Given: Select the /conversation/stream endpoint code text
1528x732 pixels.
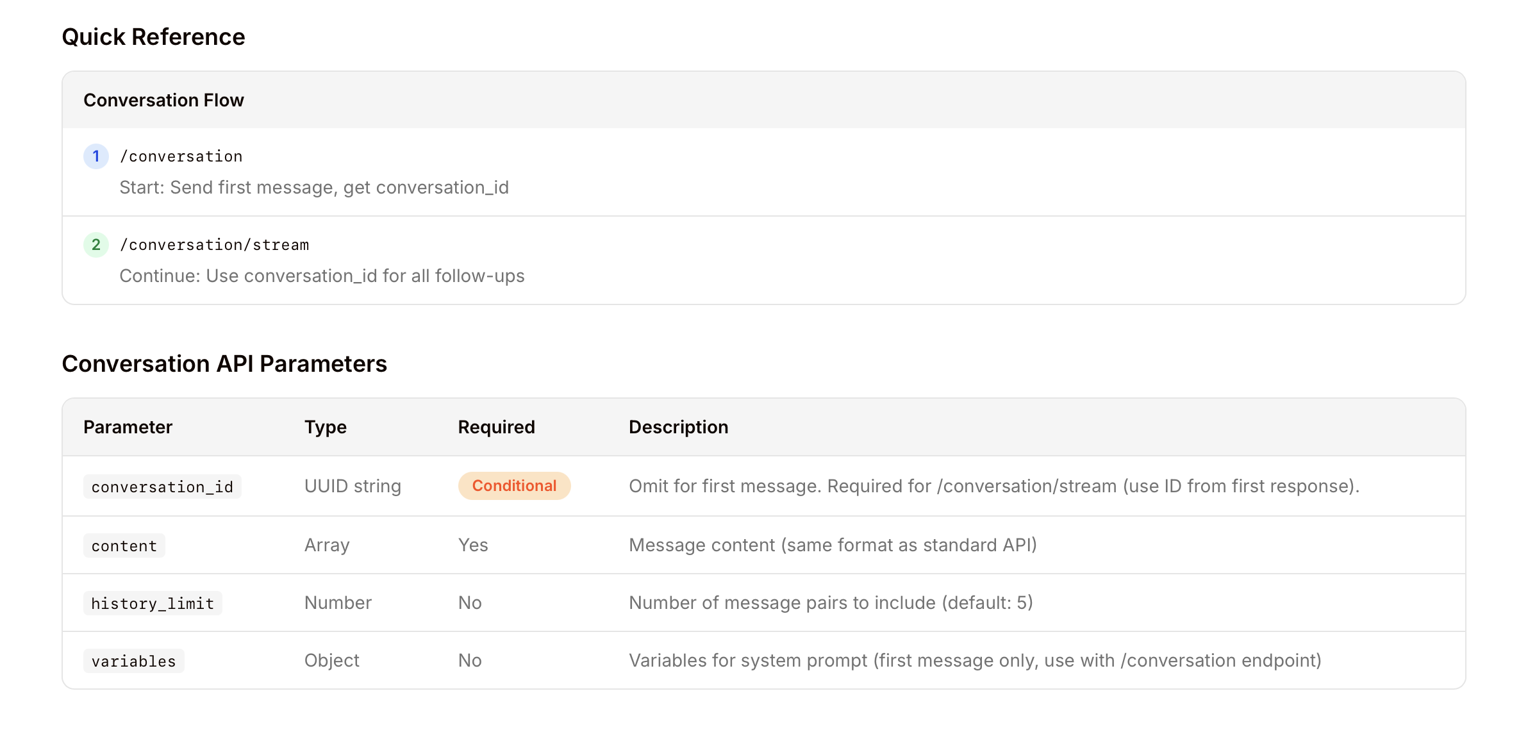Looking at the screenshot, I should [x=215, y=244].
